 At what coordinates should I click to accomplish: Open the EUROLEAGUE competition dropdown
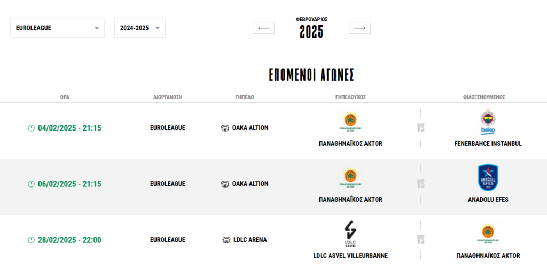tap(58, 28)
